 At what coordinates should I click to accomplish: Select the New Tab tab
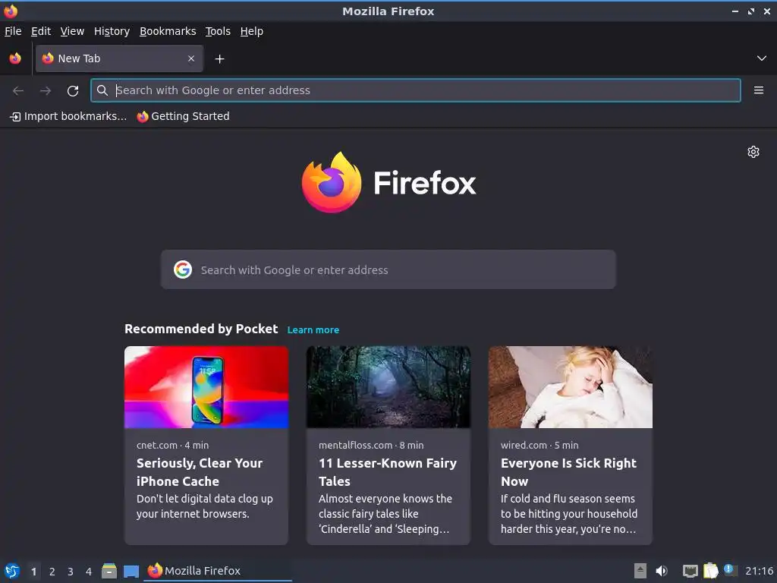click(119, 58)
